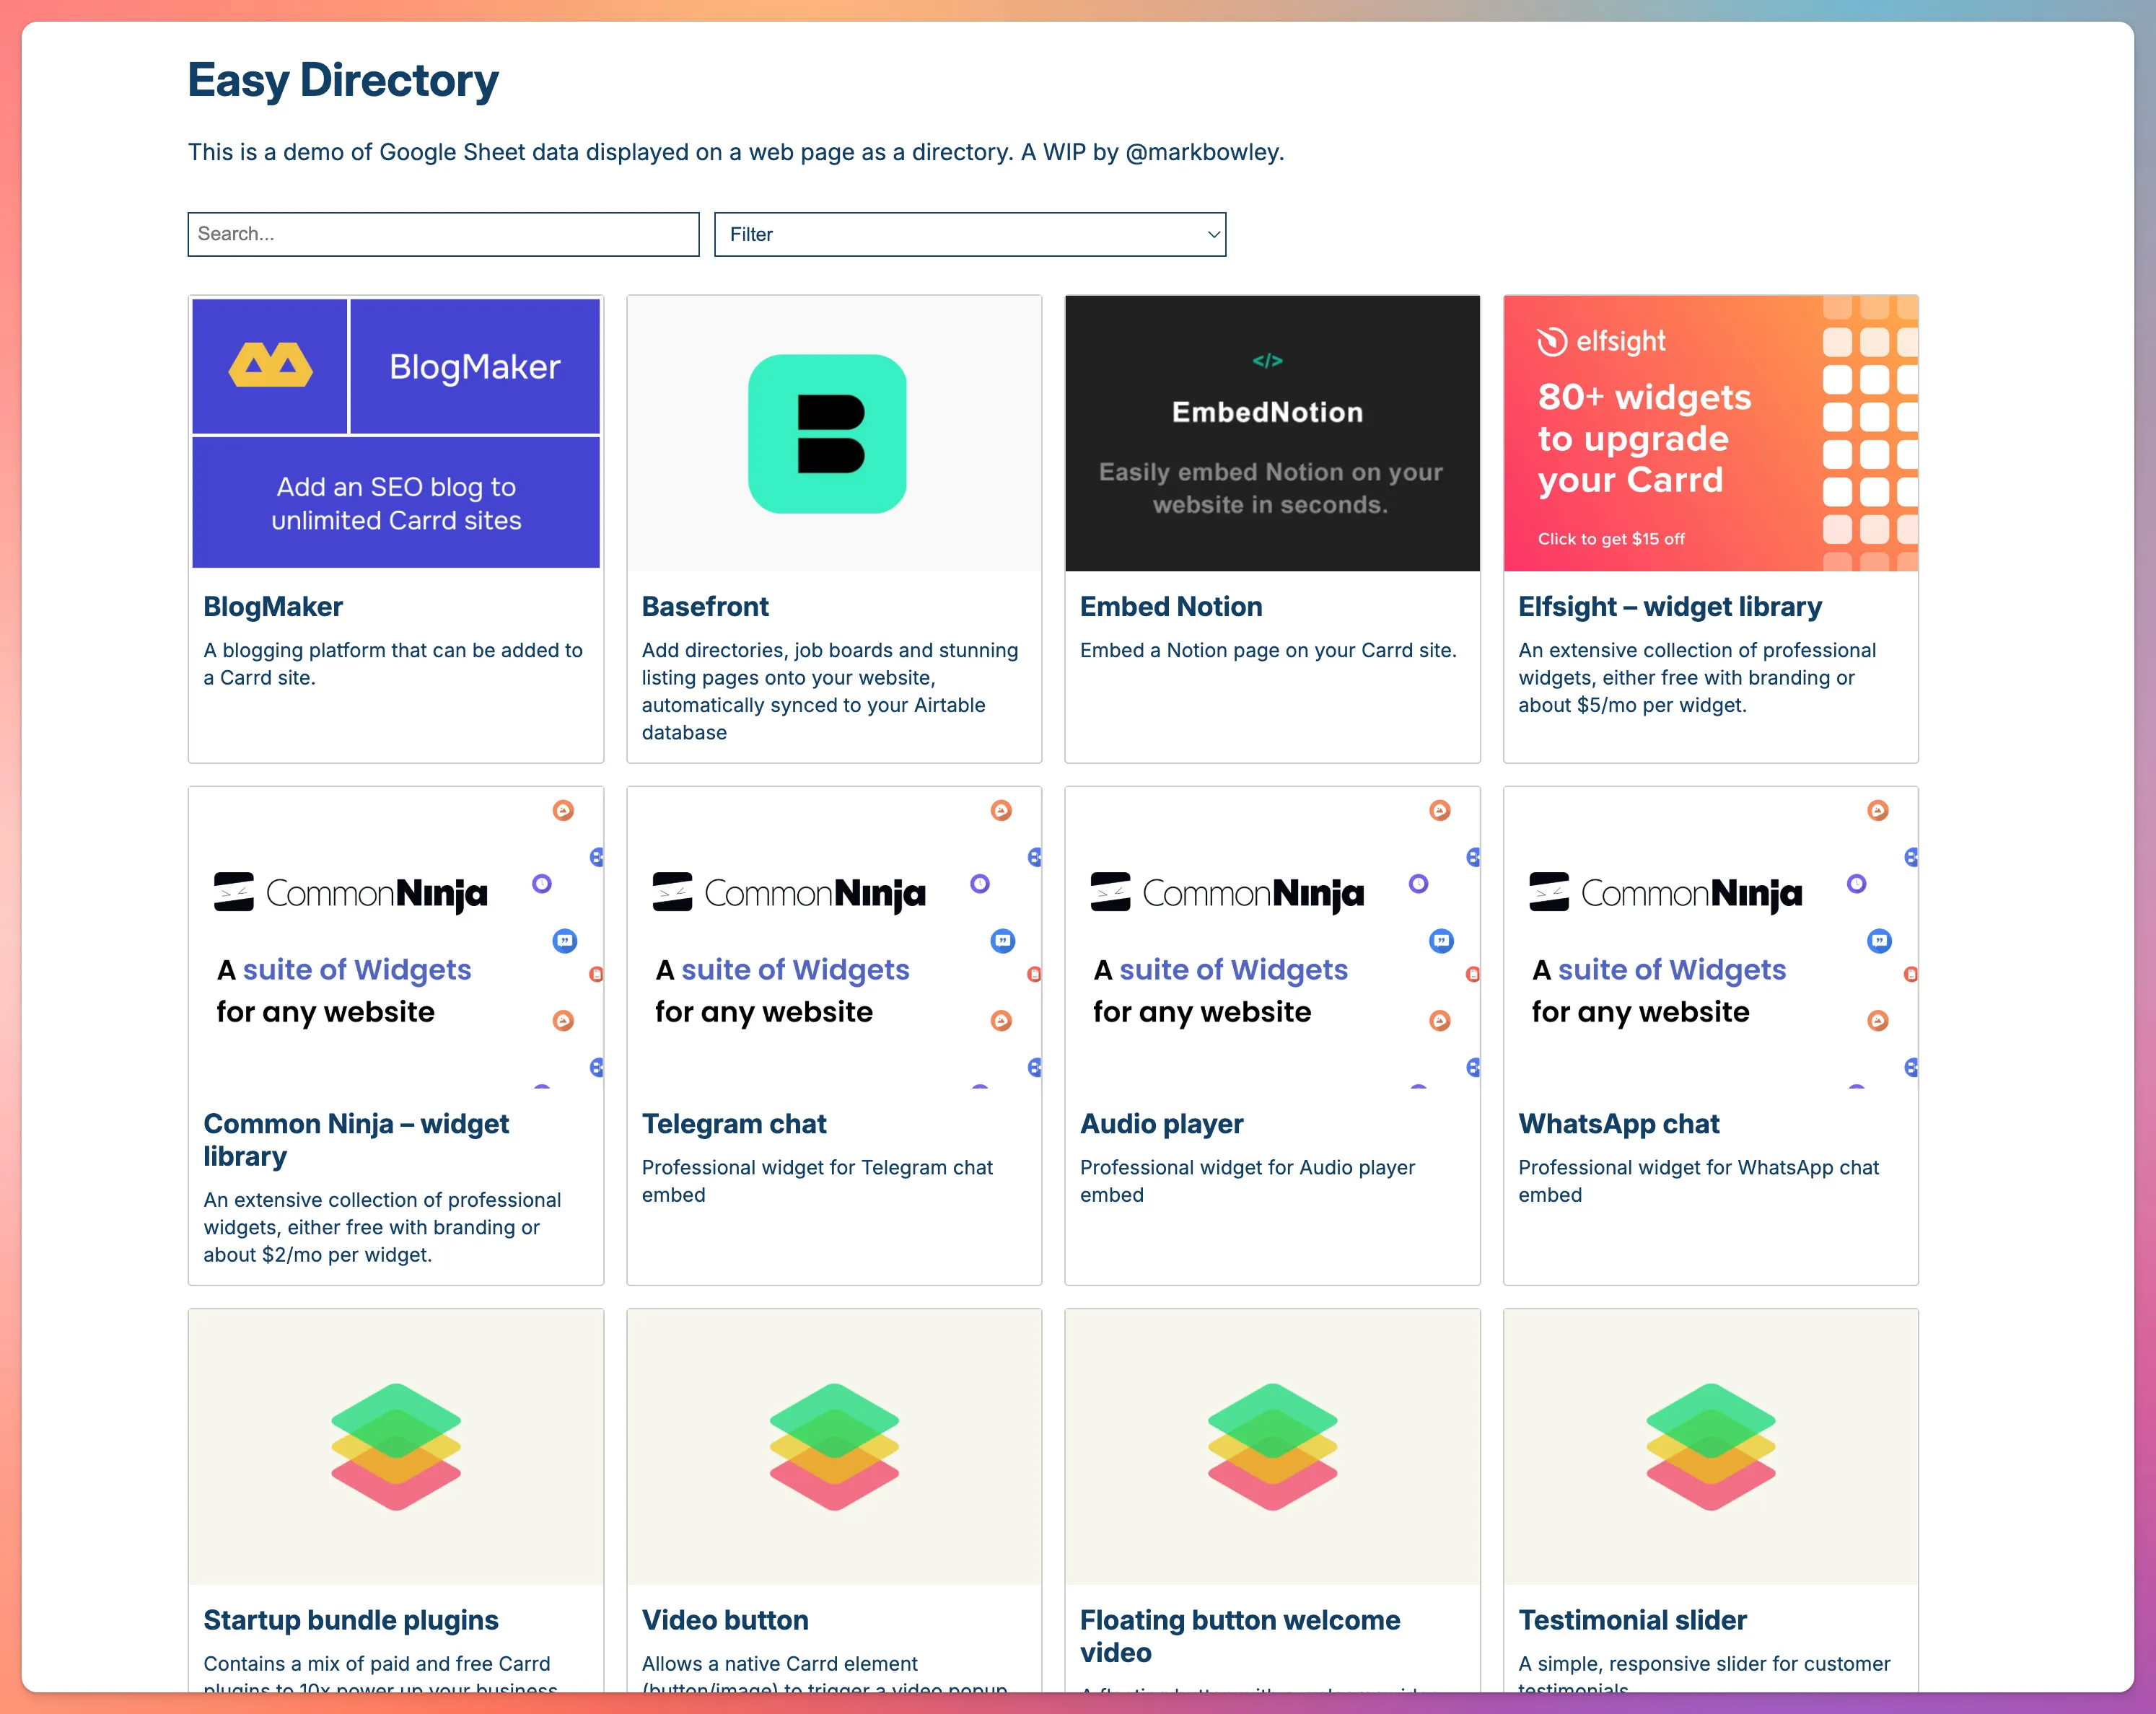Click the Easy Directory page heading
The width and height of the screenshot is (2156, 1714).
click(x=343, y=81)
